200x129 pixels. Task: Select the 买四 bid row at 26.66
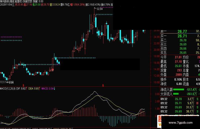(180, 48)
